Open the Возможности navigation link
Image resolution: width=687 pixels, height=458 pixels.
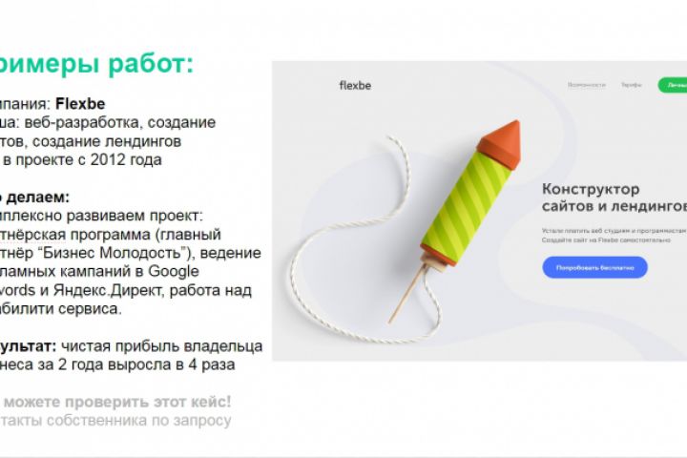click(x=587, y=85)
